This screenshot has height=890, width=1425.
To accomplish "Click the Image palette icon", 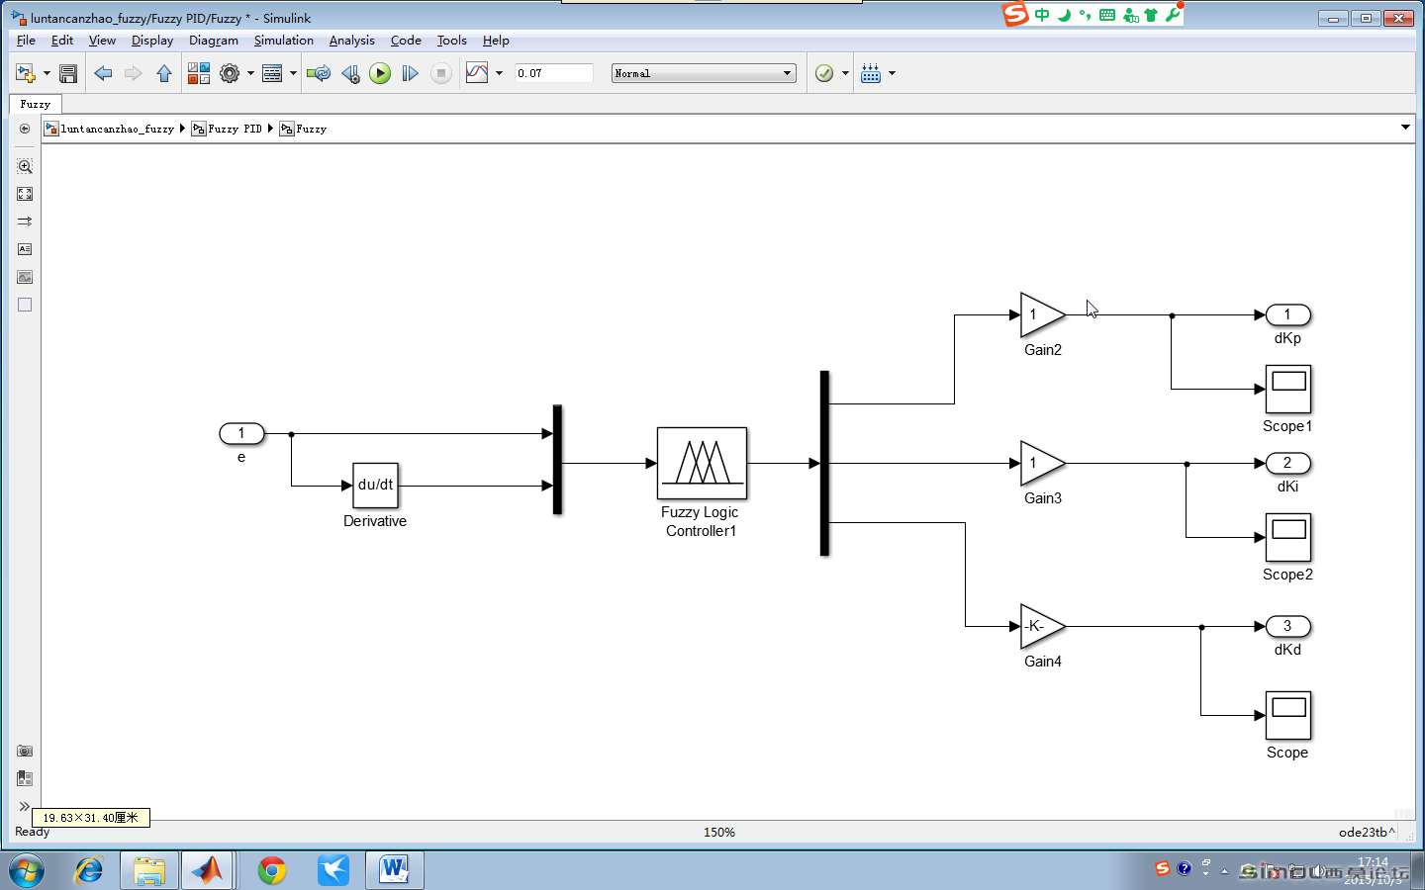I will [25, 277].
